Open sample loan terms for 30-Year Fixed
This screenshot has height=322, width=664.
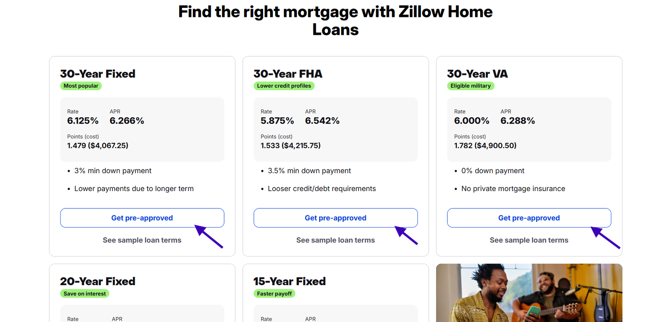coord(142,240)
